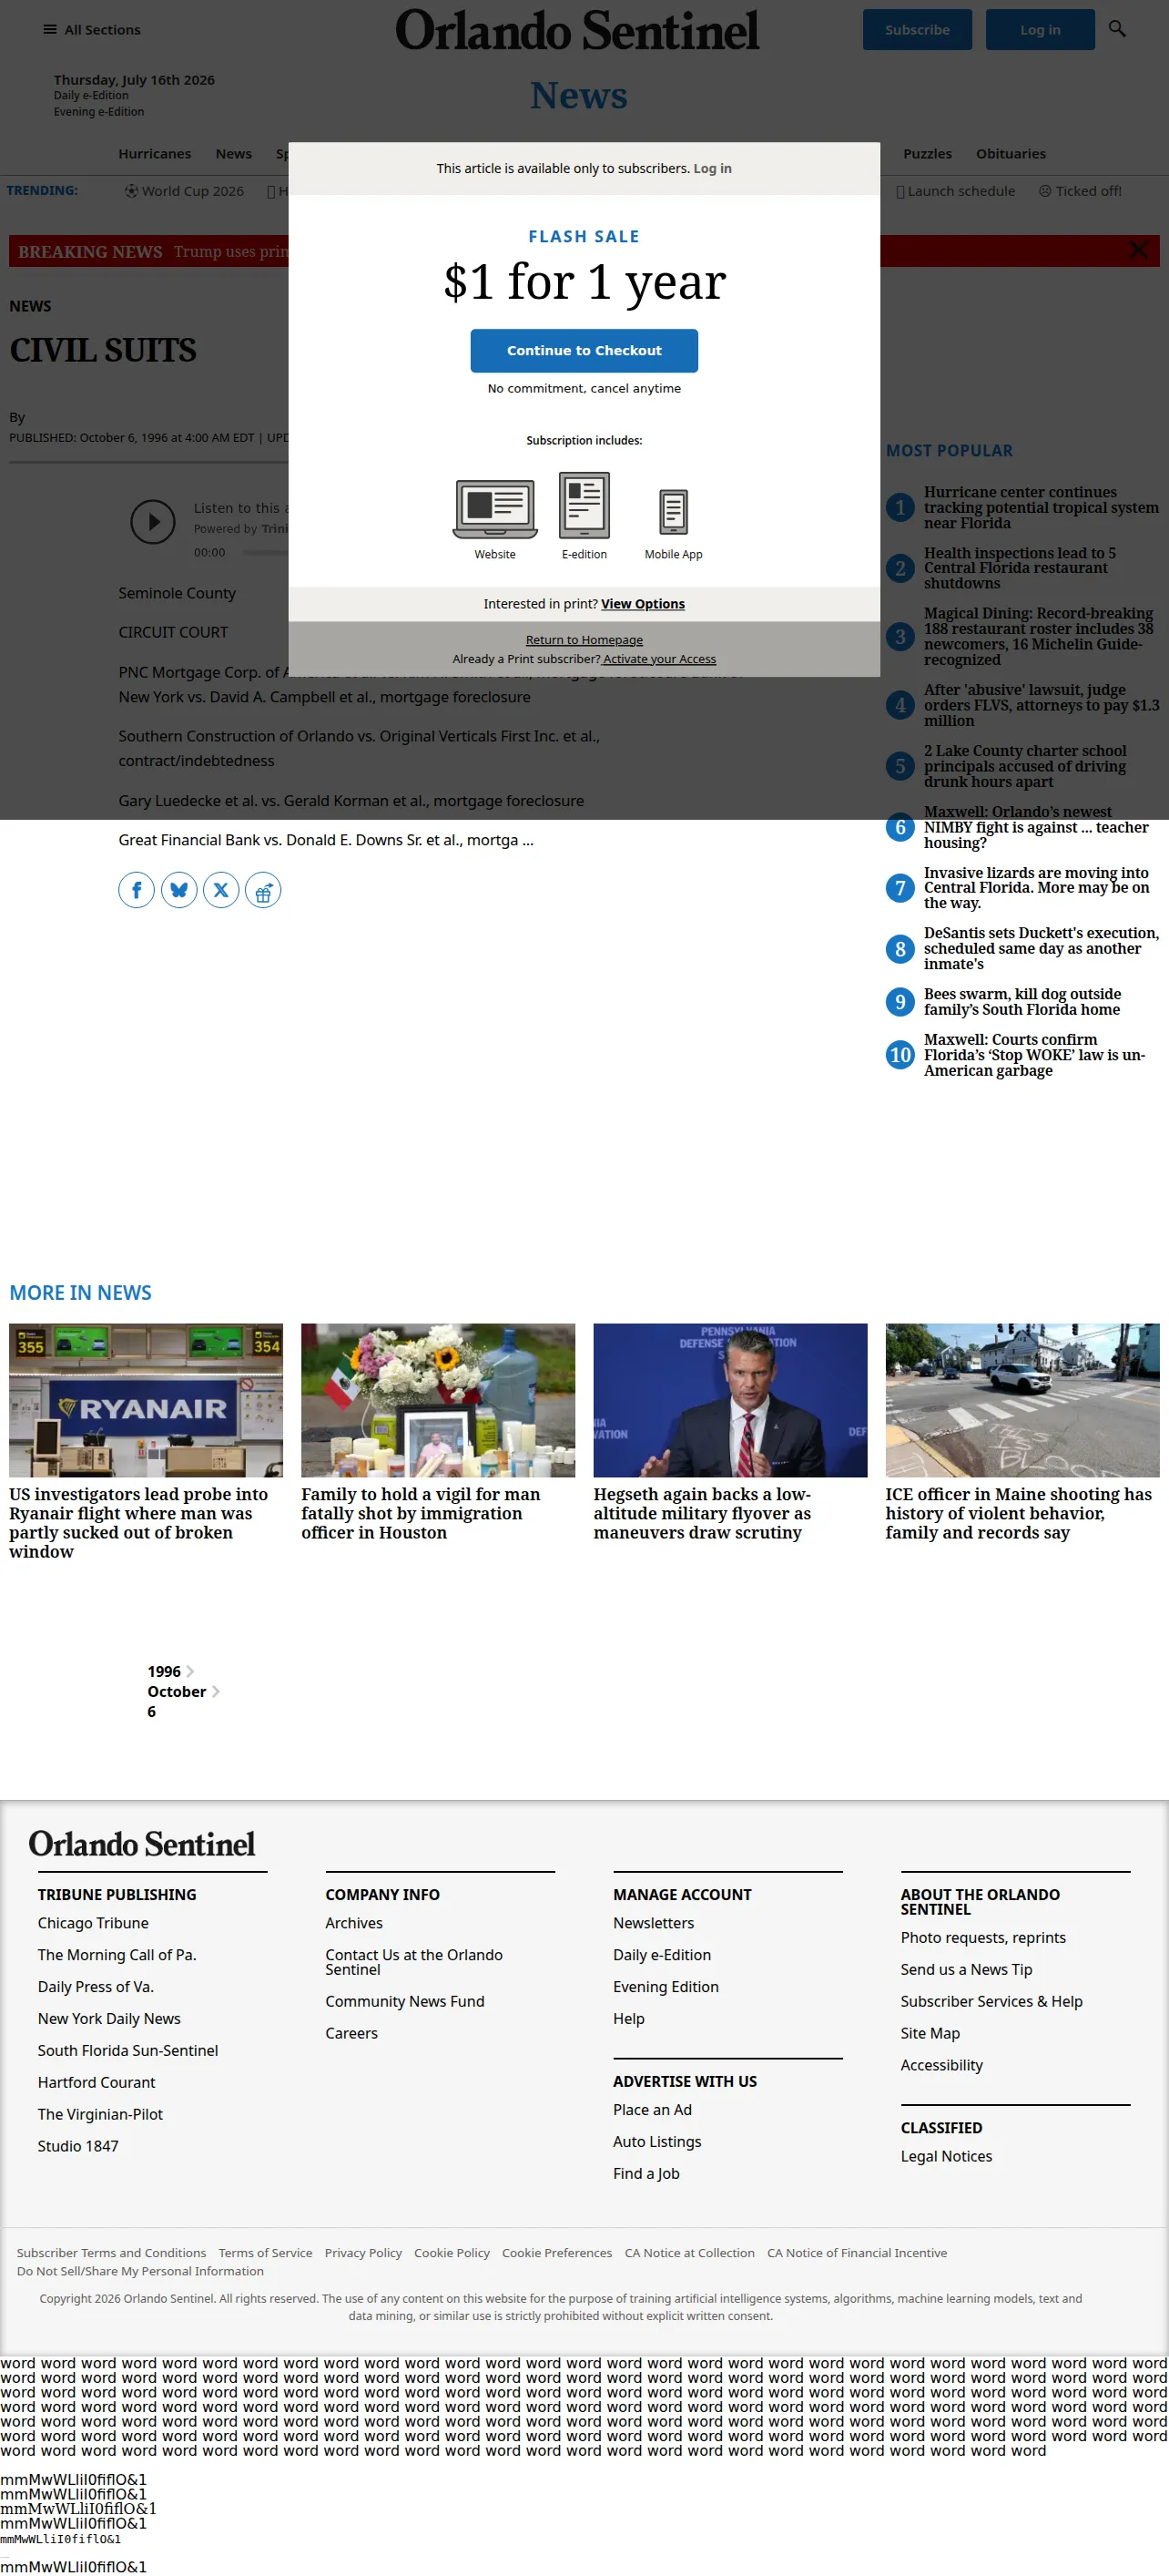Share the article on Bluesky
The width and height of the screenshot is (1169, 2576).
point(178,890)
